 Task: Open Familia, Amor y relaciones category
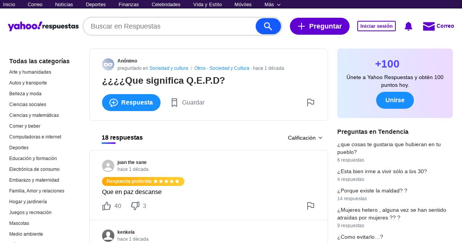tap(37, 191)
